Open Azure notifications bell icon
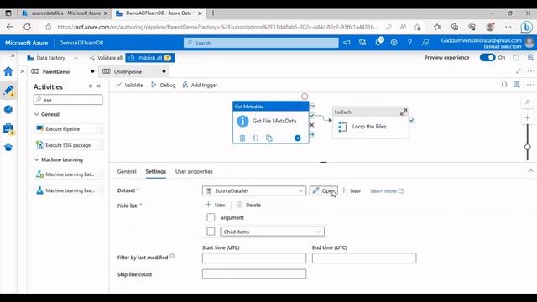Viewport: 537px width, 302px height. (x=378, y=43)
